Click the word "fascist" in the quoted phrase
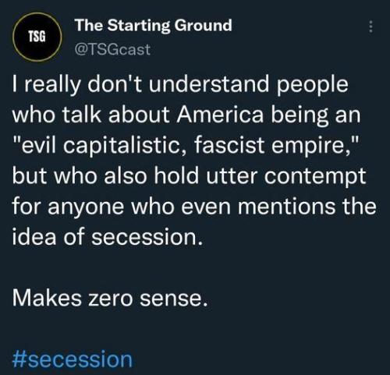Image resolution: width=390 pixels, height=375 pixels. click(x=229, y=145)
